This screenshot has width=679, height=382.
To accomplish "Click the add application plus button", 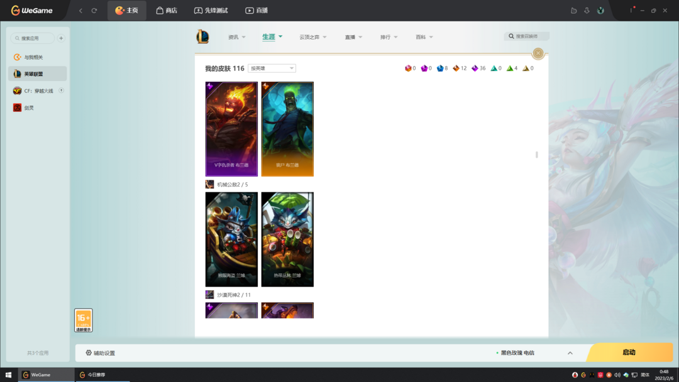I will [x=61, y=38].
